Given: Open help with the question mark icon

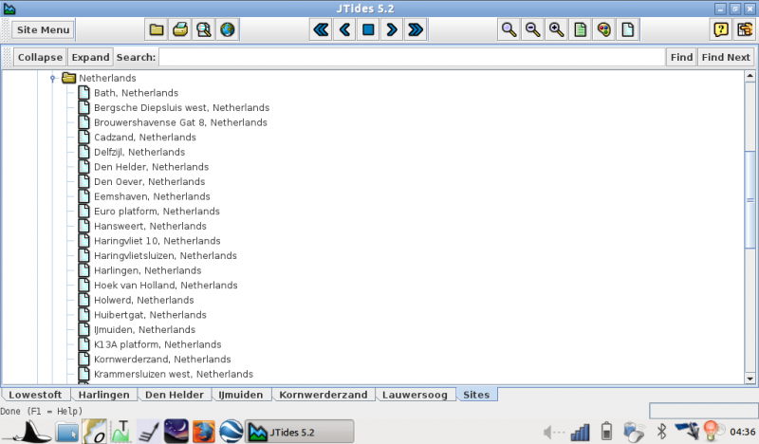Looking at the screenshot, I should pyautogui.click(x=721, y=30).
